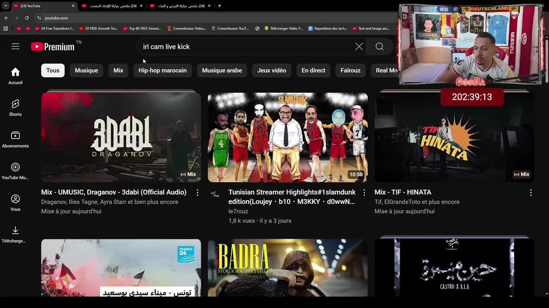Image resolution: width=549 pixels, height=308 pixels.
Task: Open the three-dot menu for the TIF - HINATA mix
Action: point(531,192)
